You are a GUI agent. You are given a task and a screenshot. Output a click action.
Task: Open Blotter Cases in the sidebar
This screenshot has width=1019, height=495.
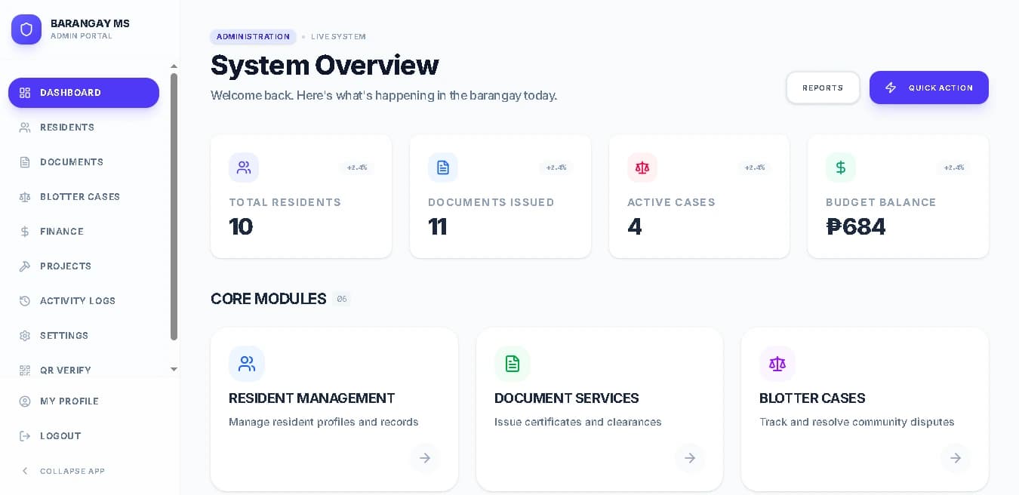84,197
